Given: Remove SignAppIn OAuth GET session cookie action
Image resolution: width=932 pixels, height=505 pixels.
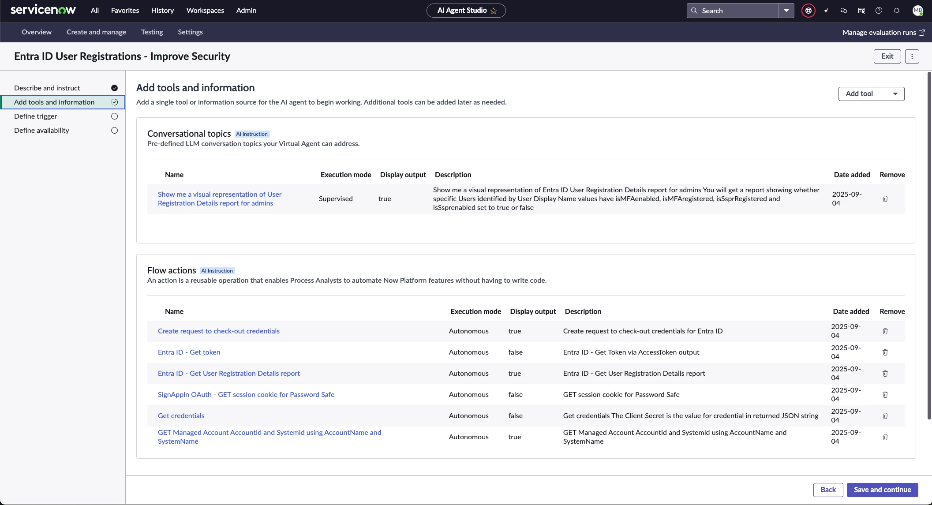Looking at the screenshot, I should (x=885, y=395).
